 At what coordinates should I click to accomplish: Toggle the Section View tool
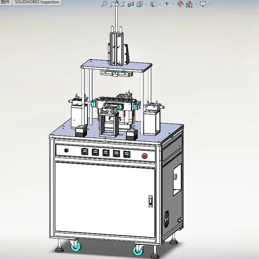pyautogui.click(x=131, y=4)
